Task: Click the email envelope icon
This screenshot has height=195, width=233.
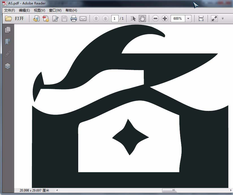Action: tap(83, 19)
